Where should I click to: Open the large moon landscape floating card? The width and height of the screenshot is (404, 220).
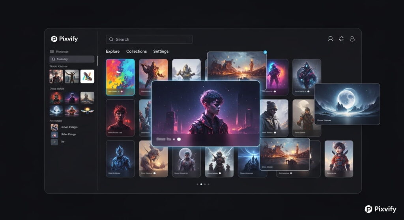347,104
